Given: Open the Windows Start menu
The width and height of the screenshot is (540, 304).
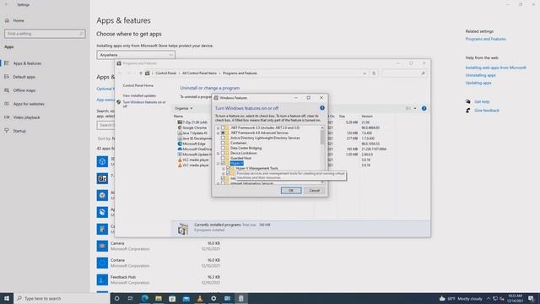Looking at the screenshot, I should tap(7, 298).
